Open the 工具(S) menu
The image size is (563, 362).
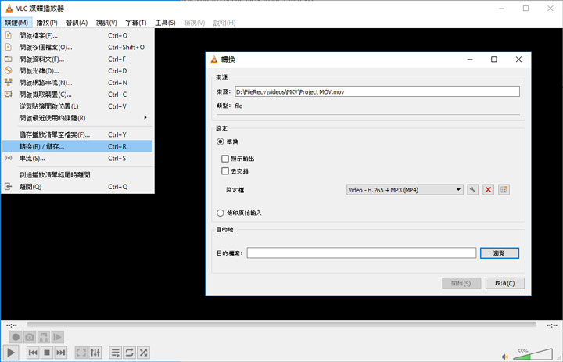pos(165,23)
